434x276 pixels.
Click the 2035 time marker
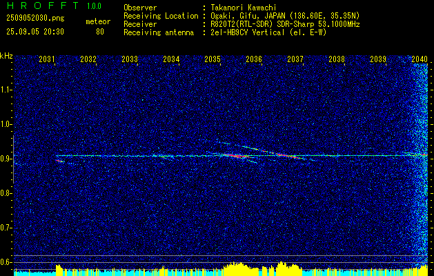point(213,59)
